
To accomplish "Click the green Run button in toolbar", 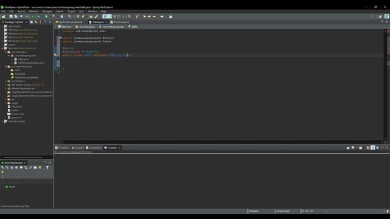I will (x=32, y=16).
